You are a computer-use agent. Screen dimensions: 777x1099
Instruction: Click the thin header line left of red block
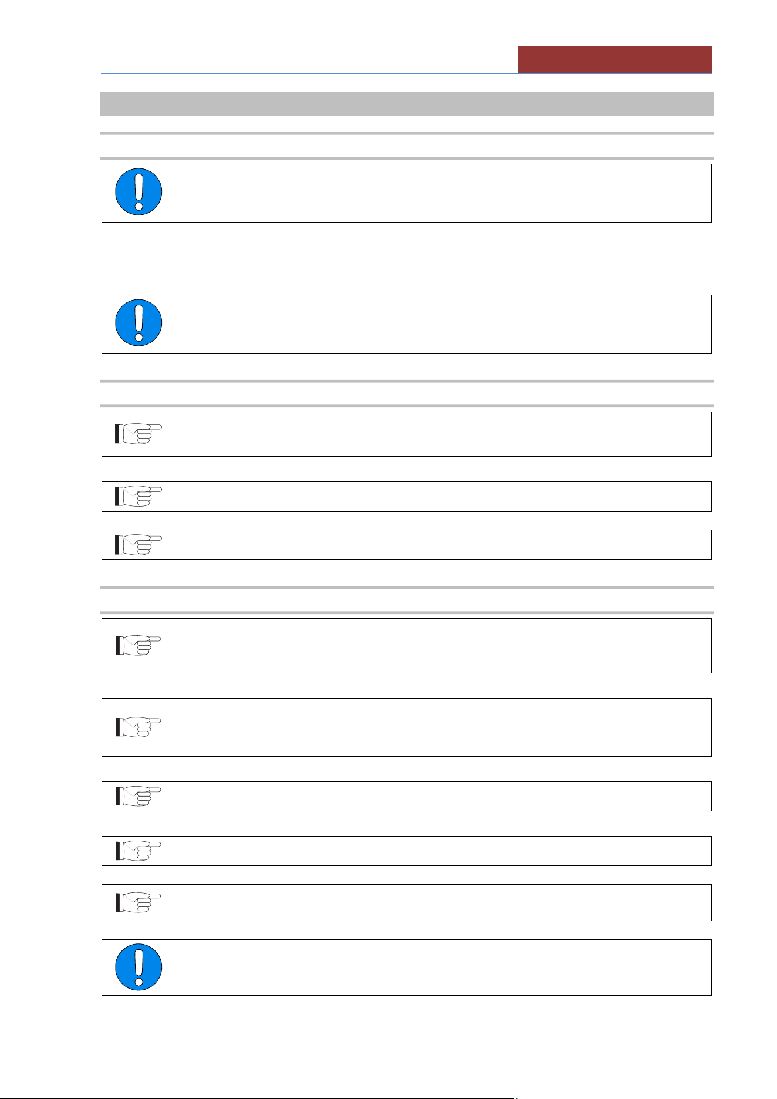309,73
